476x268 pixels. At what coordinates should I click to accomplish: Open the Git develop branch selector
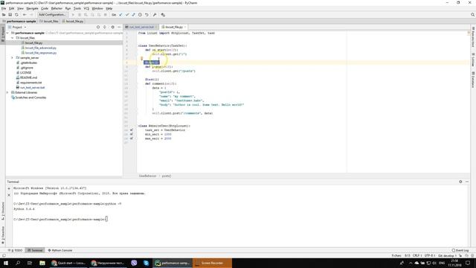[x=447, y=255]
